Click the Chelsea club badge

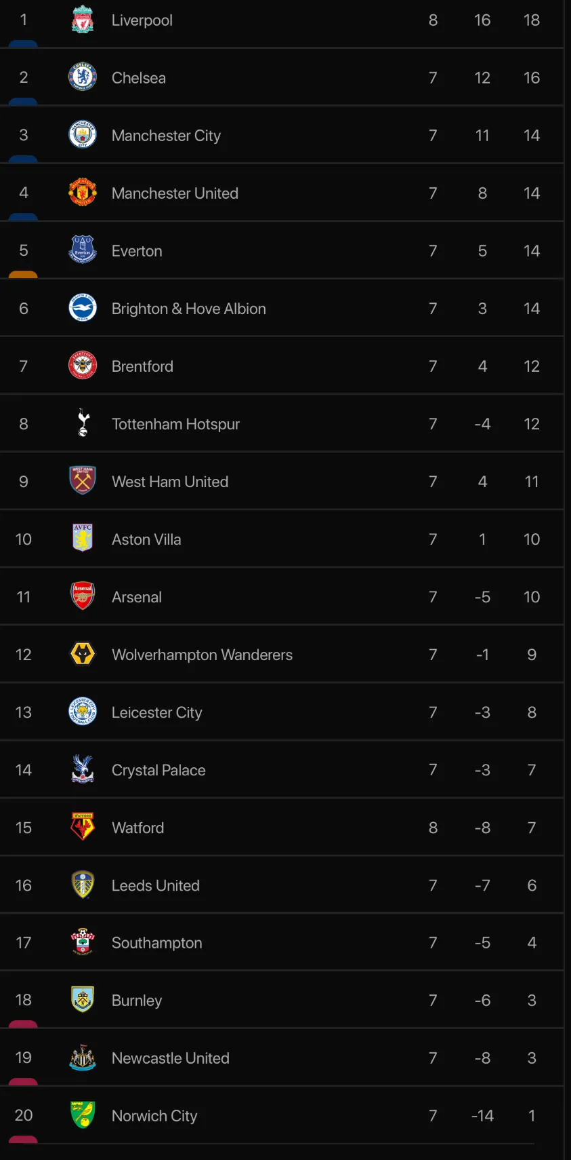tap(83, 77)
